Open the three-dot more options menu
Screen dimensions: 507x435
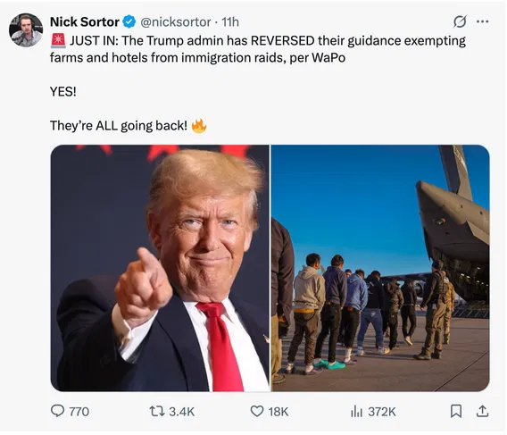click(x=482, y=21)
